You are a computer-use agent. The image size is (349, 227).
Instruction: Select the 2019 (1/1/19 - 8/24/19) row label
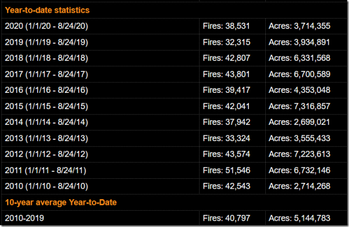coord(47,42)
